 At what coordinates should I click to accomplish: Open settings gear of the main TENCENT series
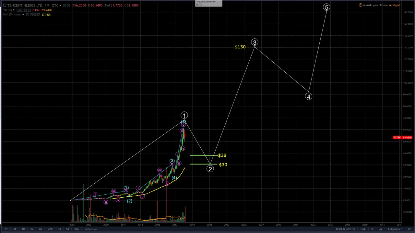pyautogui.click(x=68, y=6)
